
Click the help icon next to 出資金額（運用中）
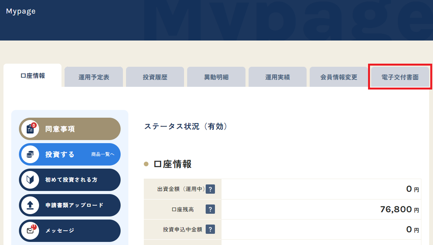coord(210,189)
